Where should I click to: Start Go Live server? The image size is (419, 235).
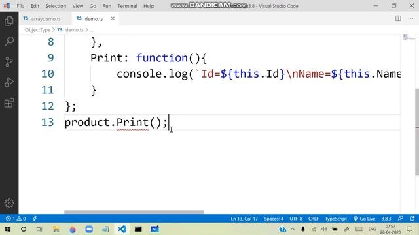pyautogui.click(x=364, y=219)
